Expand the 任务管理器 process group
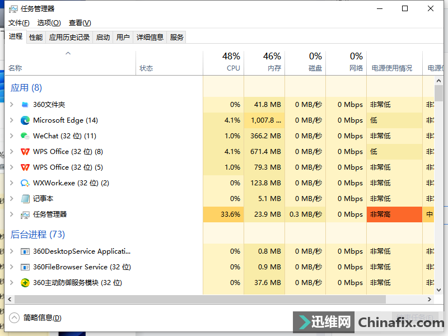The image size is (448, 336). [x=12, y=214]
